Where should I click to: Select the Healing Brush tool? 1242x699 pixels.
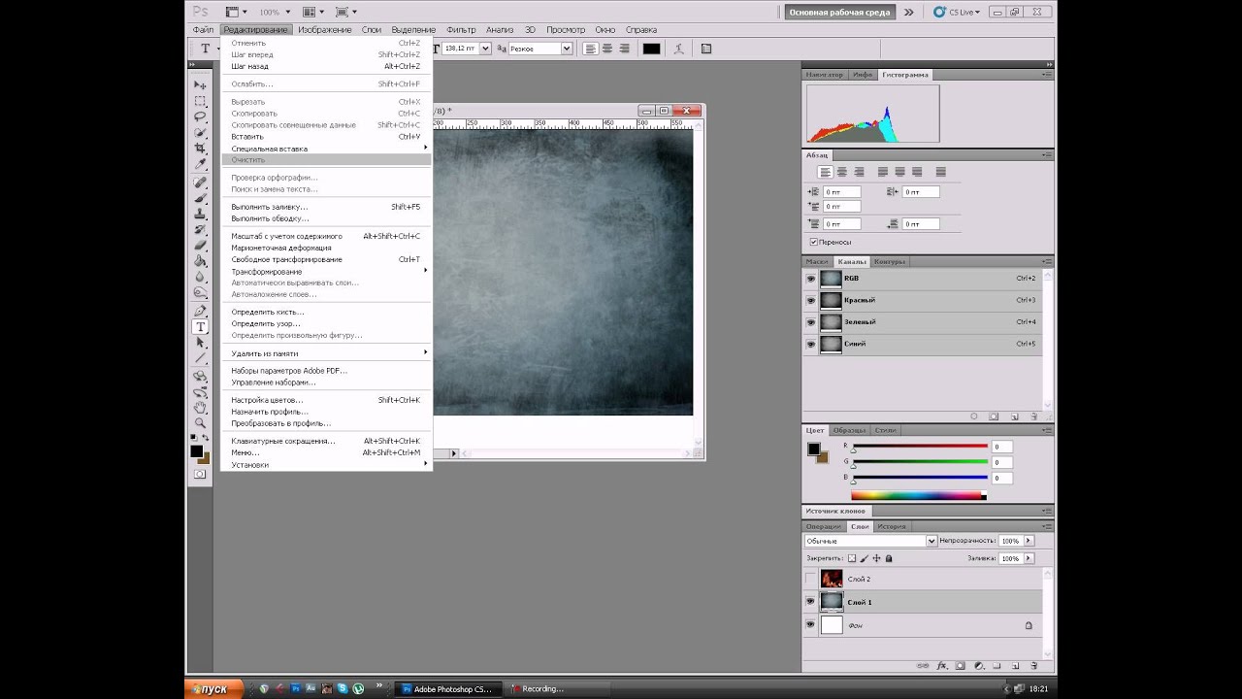click(201, 183)
